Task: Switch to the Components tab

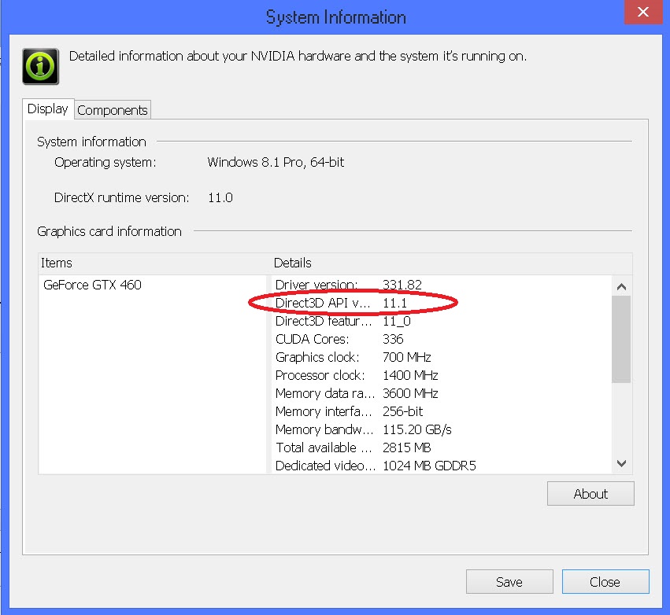Action: coord(113,110)
